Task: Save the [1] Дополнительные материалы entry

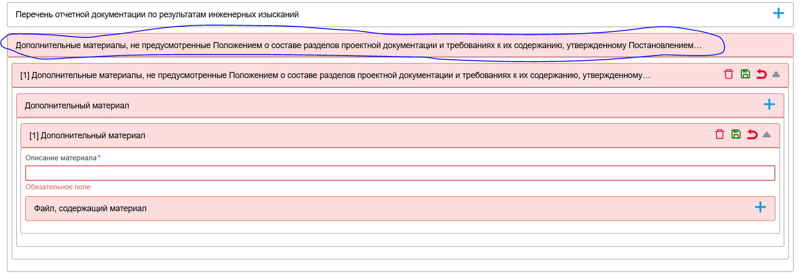Action: (745, 74)
